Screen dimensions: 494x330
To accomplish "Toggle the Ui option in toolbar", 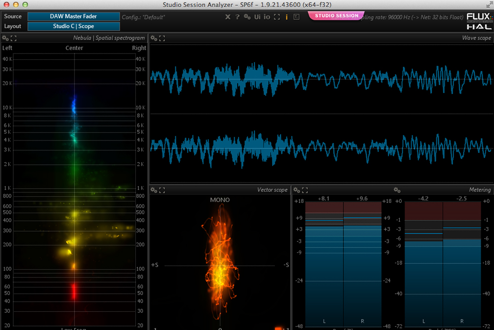I will pos(257,17).
